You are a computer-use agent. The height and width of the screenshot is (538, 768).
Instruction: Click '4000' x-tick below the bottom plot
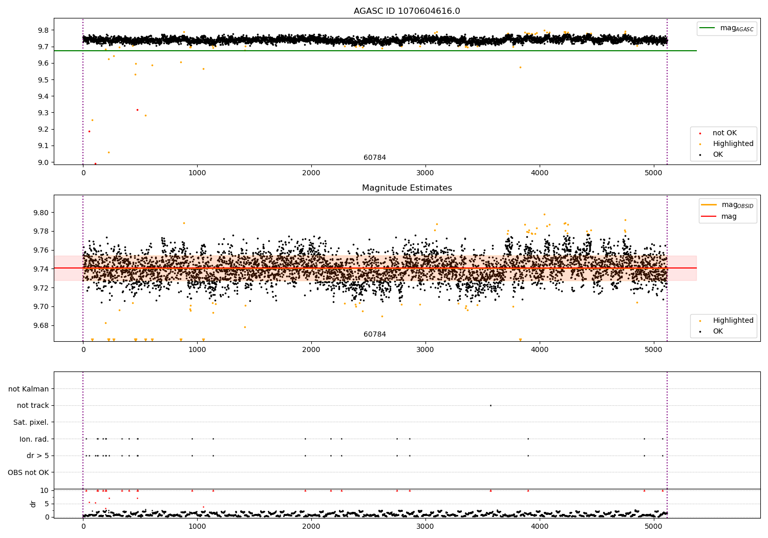[x=540, y=526]
